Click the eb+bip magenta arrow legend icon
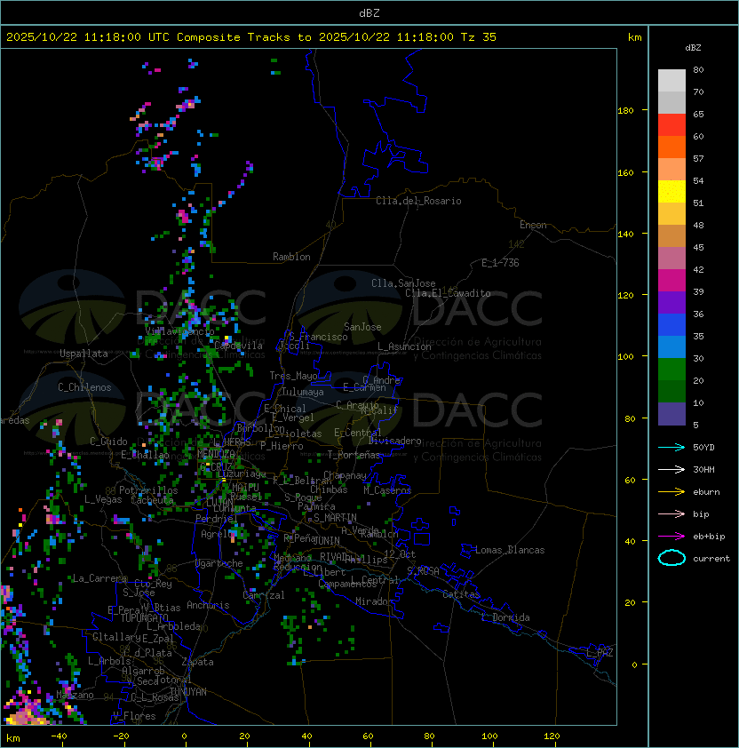The image size is (739, 748). 671,537
